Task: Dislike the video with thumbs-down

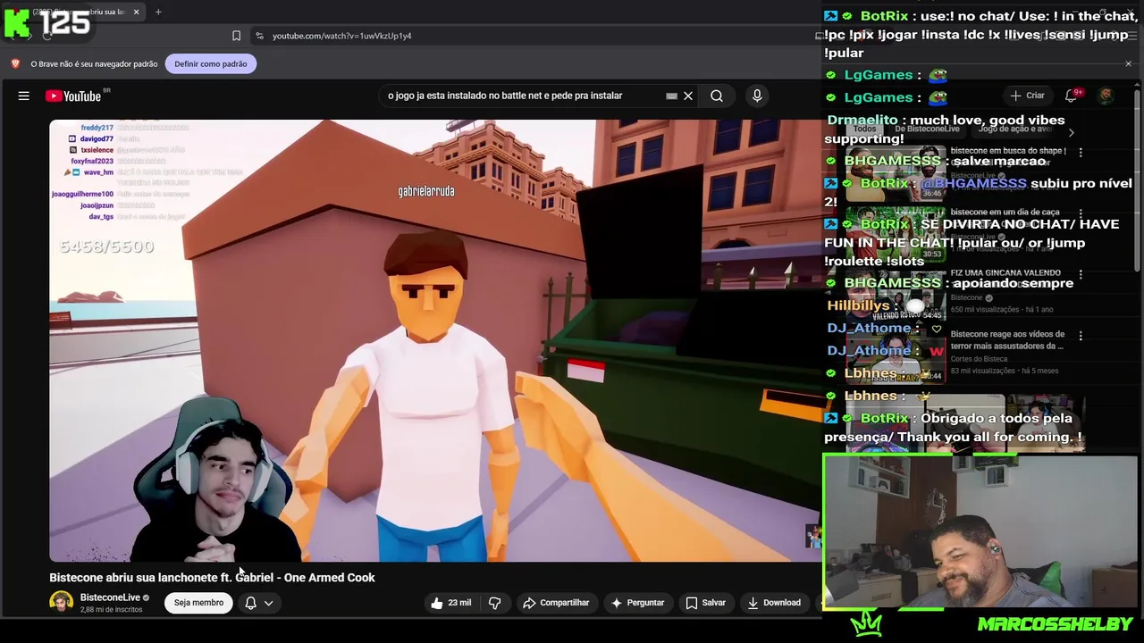Action: 494,603
